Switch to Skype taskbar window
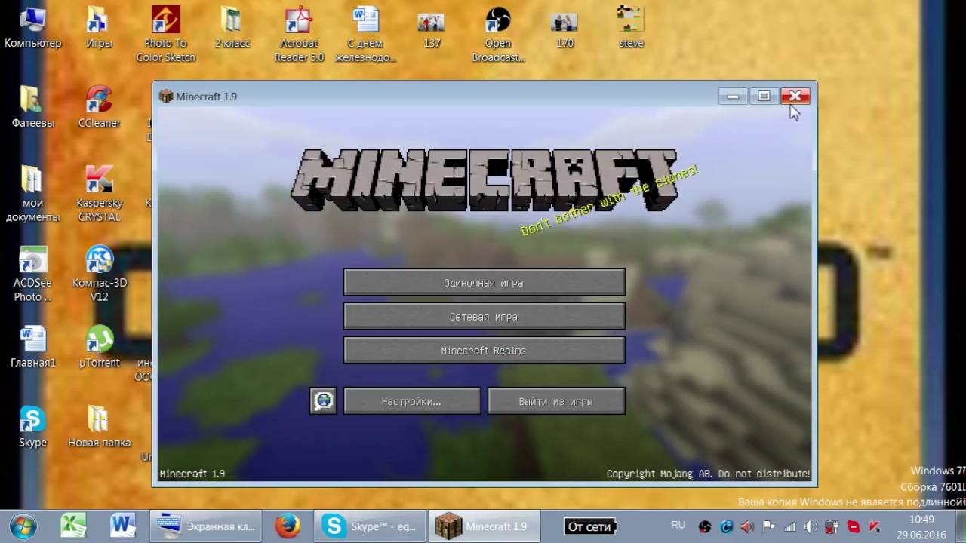Image resolution: width=966 pixels, height=543 pixels. pyautogui.click(x=370, y=526)
